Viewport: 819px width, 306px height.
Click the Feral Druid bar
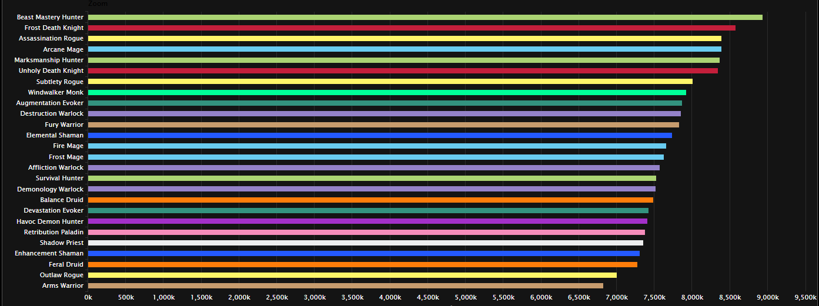point(363,264)
